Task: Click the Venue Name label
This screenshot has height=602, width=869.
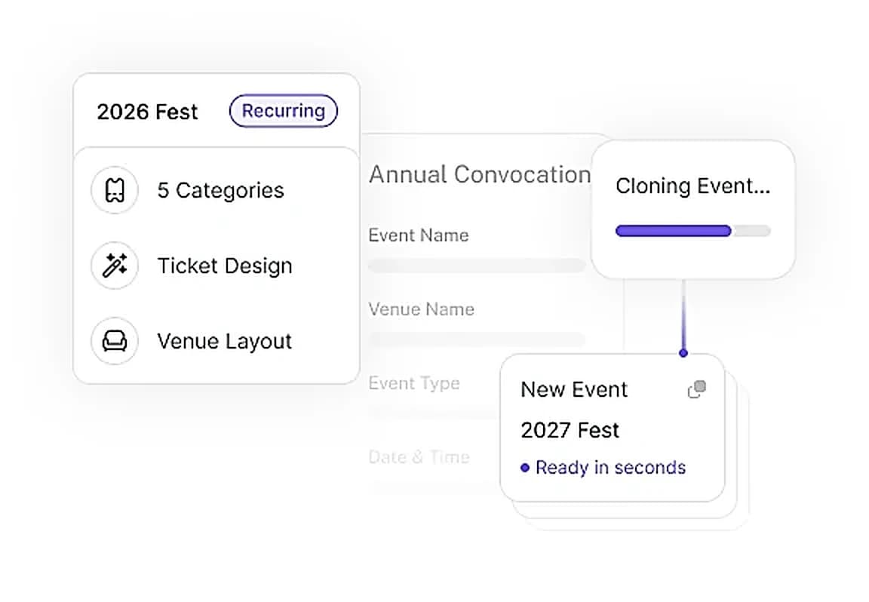Action: point(422,309)
